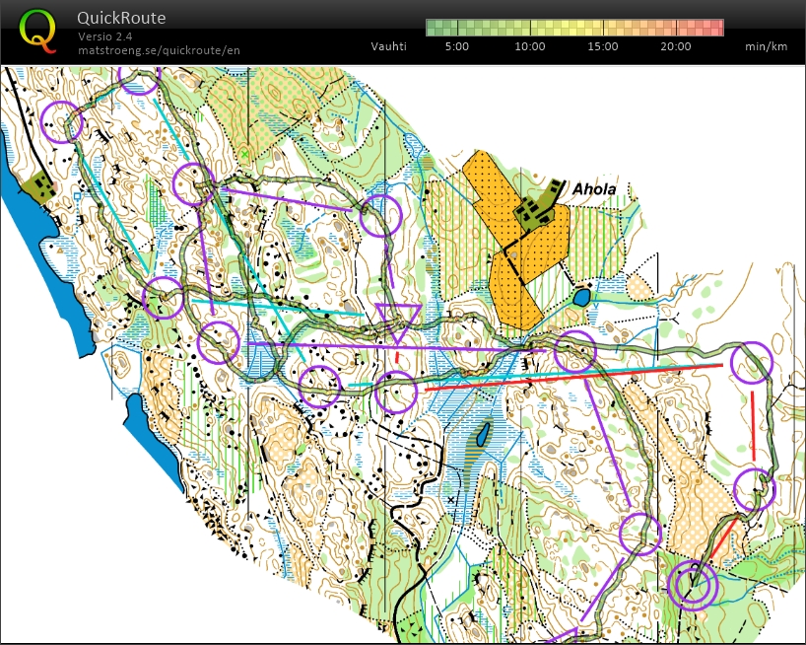Screen dimensions: 806x645
Task: Click the QuickRoute title text
Action: [121, 18]
